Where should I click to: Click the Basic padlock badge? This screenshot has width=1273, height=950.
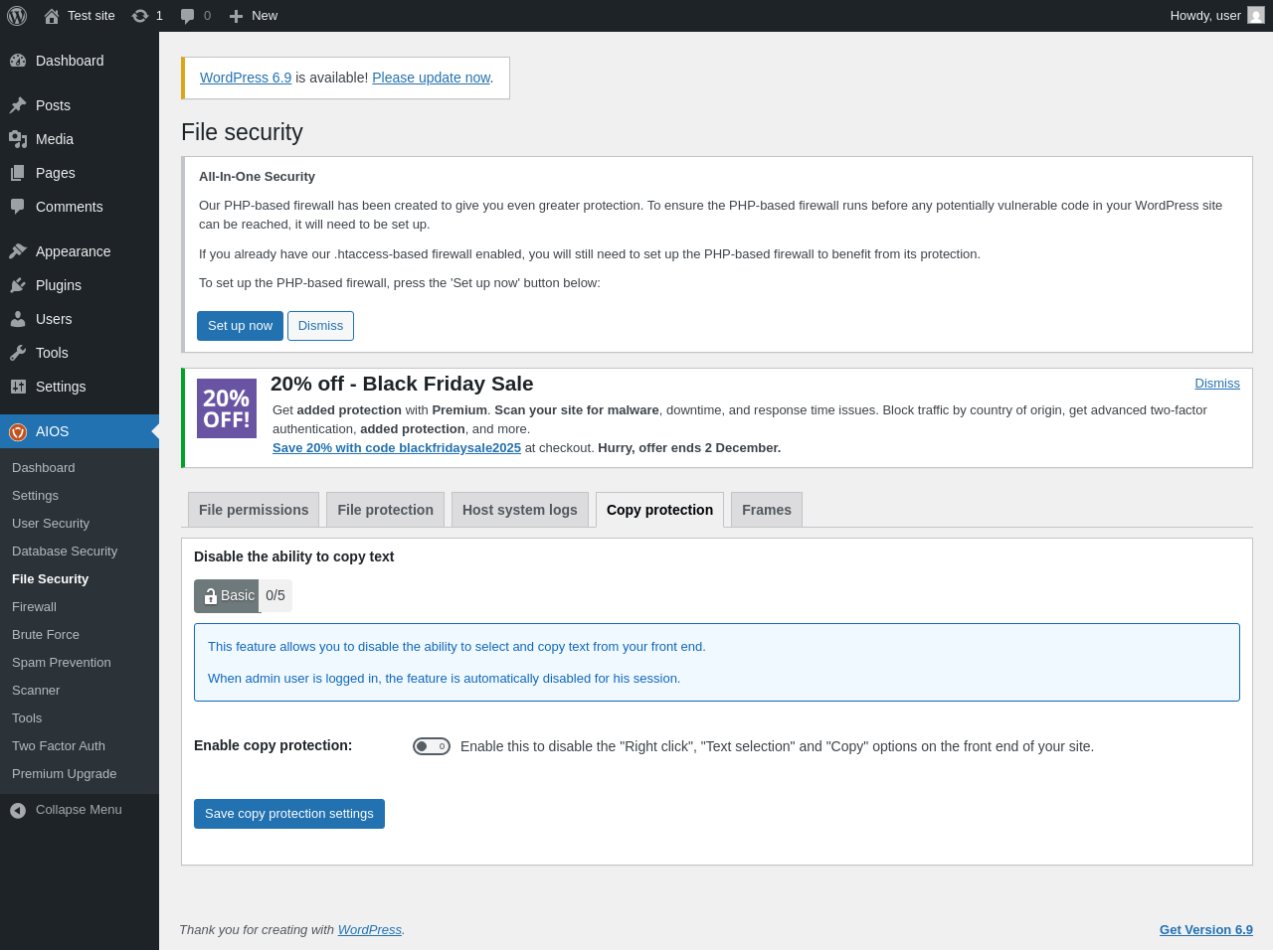tap(227, 596)
